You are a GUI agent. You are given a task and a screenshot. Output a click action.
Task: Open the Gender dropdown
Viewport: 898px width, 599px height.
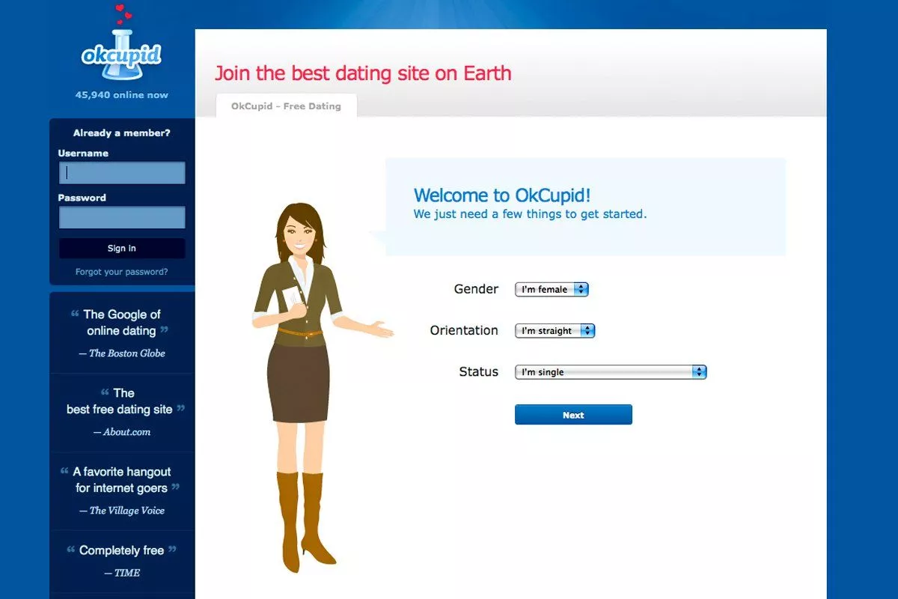[552, 290]
